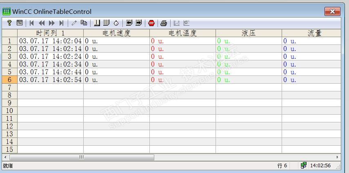
Task: Click the 电机速度 value in row 5
Action: click(x=91, y=72)
